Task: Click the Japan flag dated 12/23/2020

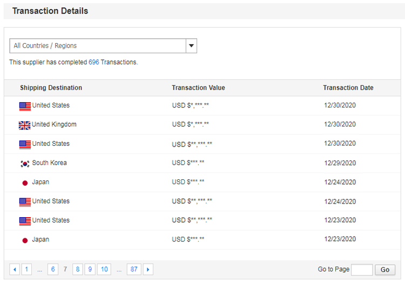Action: pyautogui.click(x=25, y=240)
